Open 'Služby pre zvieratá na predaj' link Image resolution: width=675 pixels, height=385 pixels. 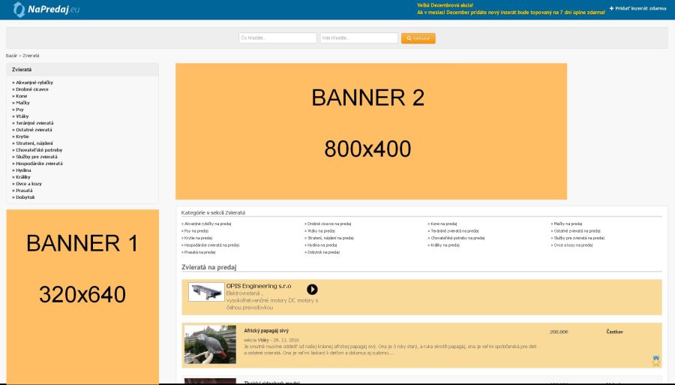[x=579, y=238]
